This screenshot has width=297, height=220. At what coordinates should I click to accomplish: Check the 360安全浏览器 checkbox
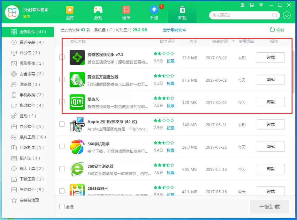point(62,169)
